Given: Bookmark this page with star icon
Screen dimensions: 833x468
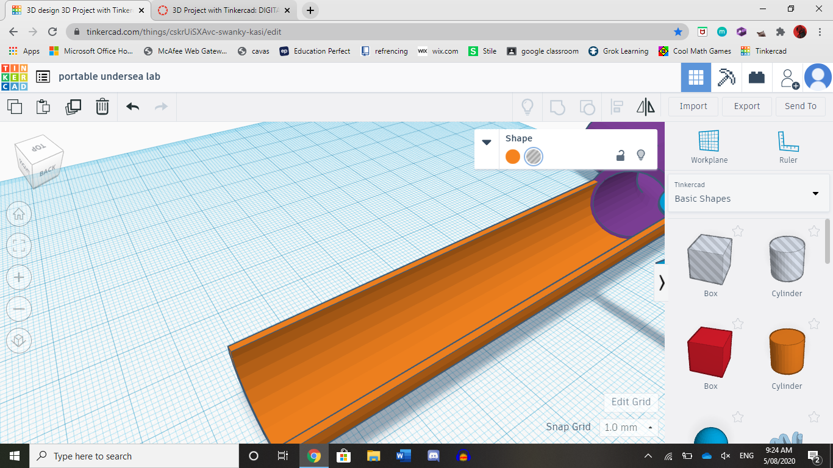Looking at the screenshot, I should pyautogui.click(x=678, y=32).
